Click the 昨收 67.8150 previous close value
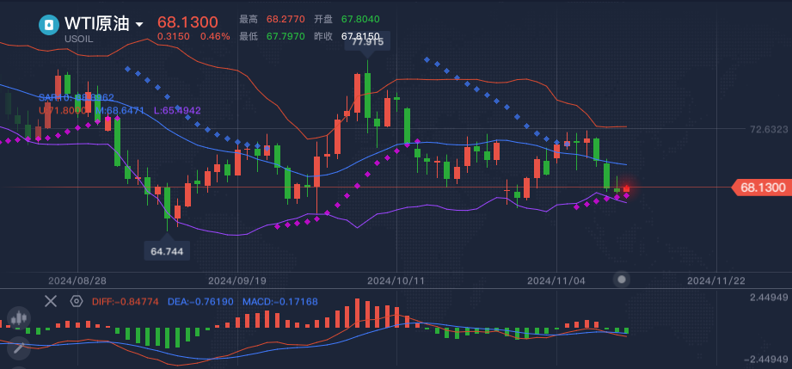The width and height of the screenshot is (792, 369). pos(347,36)
